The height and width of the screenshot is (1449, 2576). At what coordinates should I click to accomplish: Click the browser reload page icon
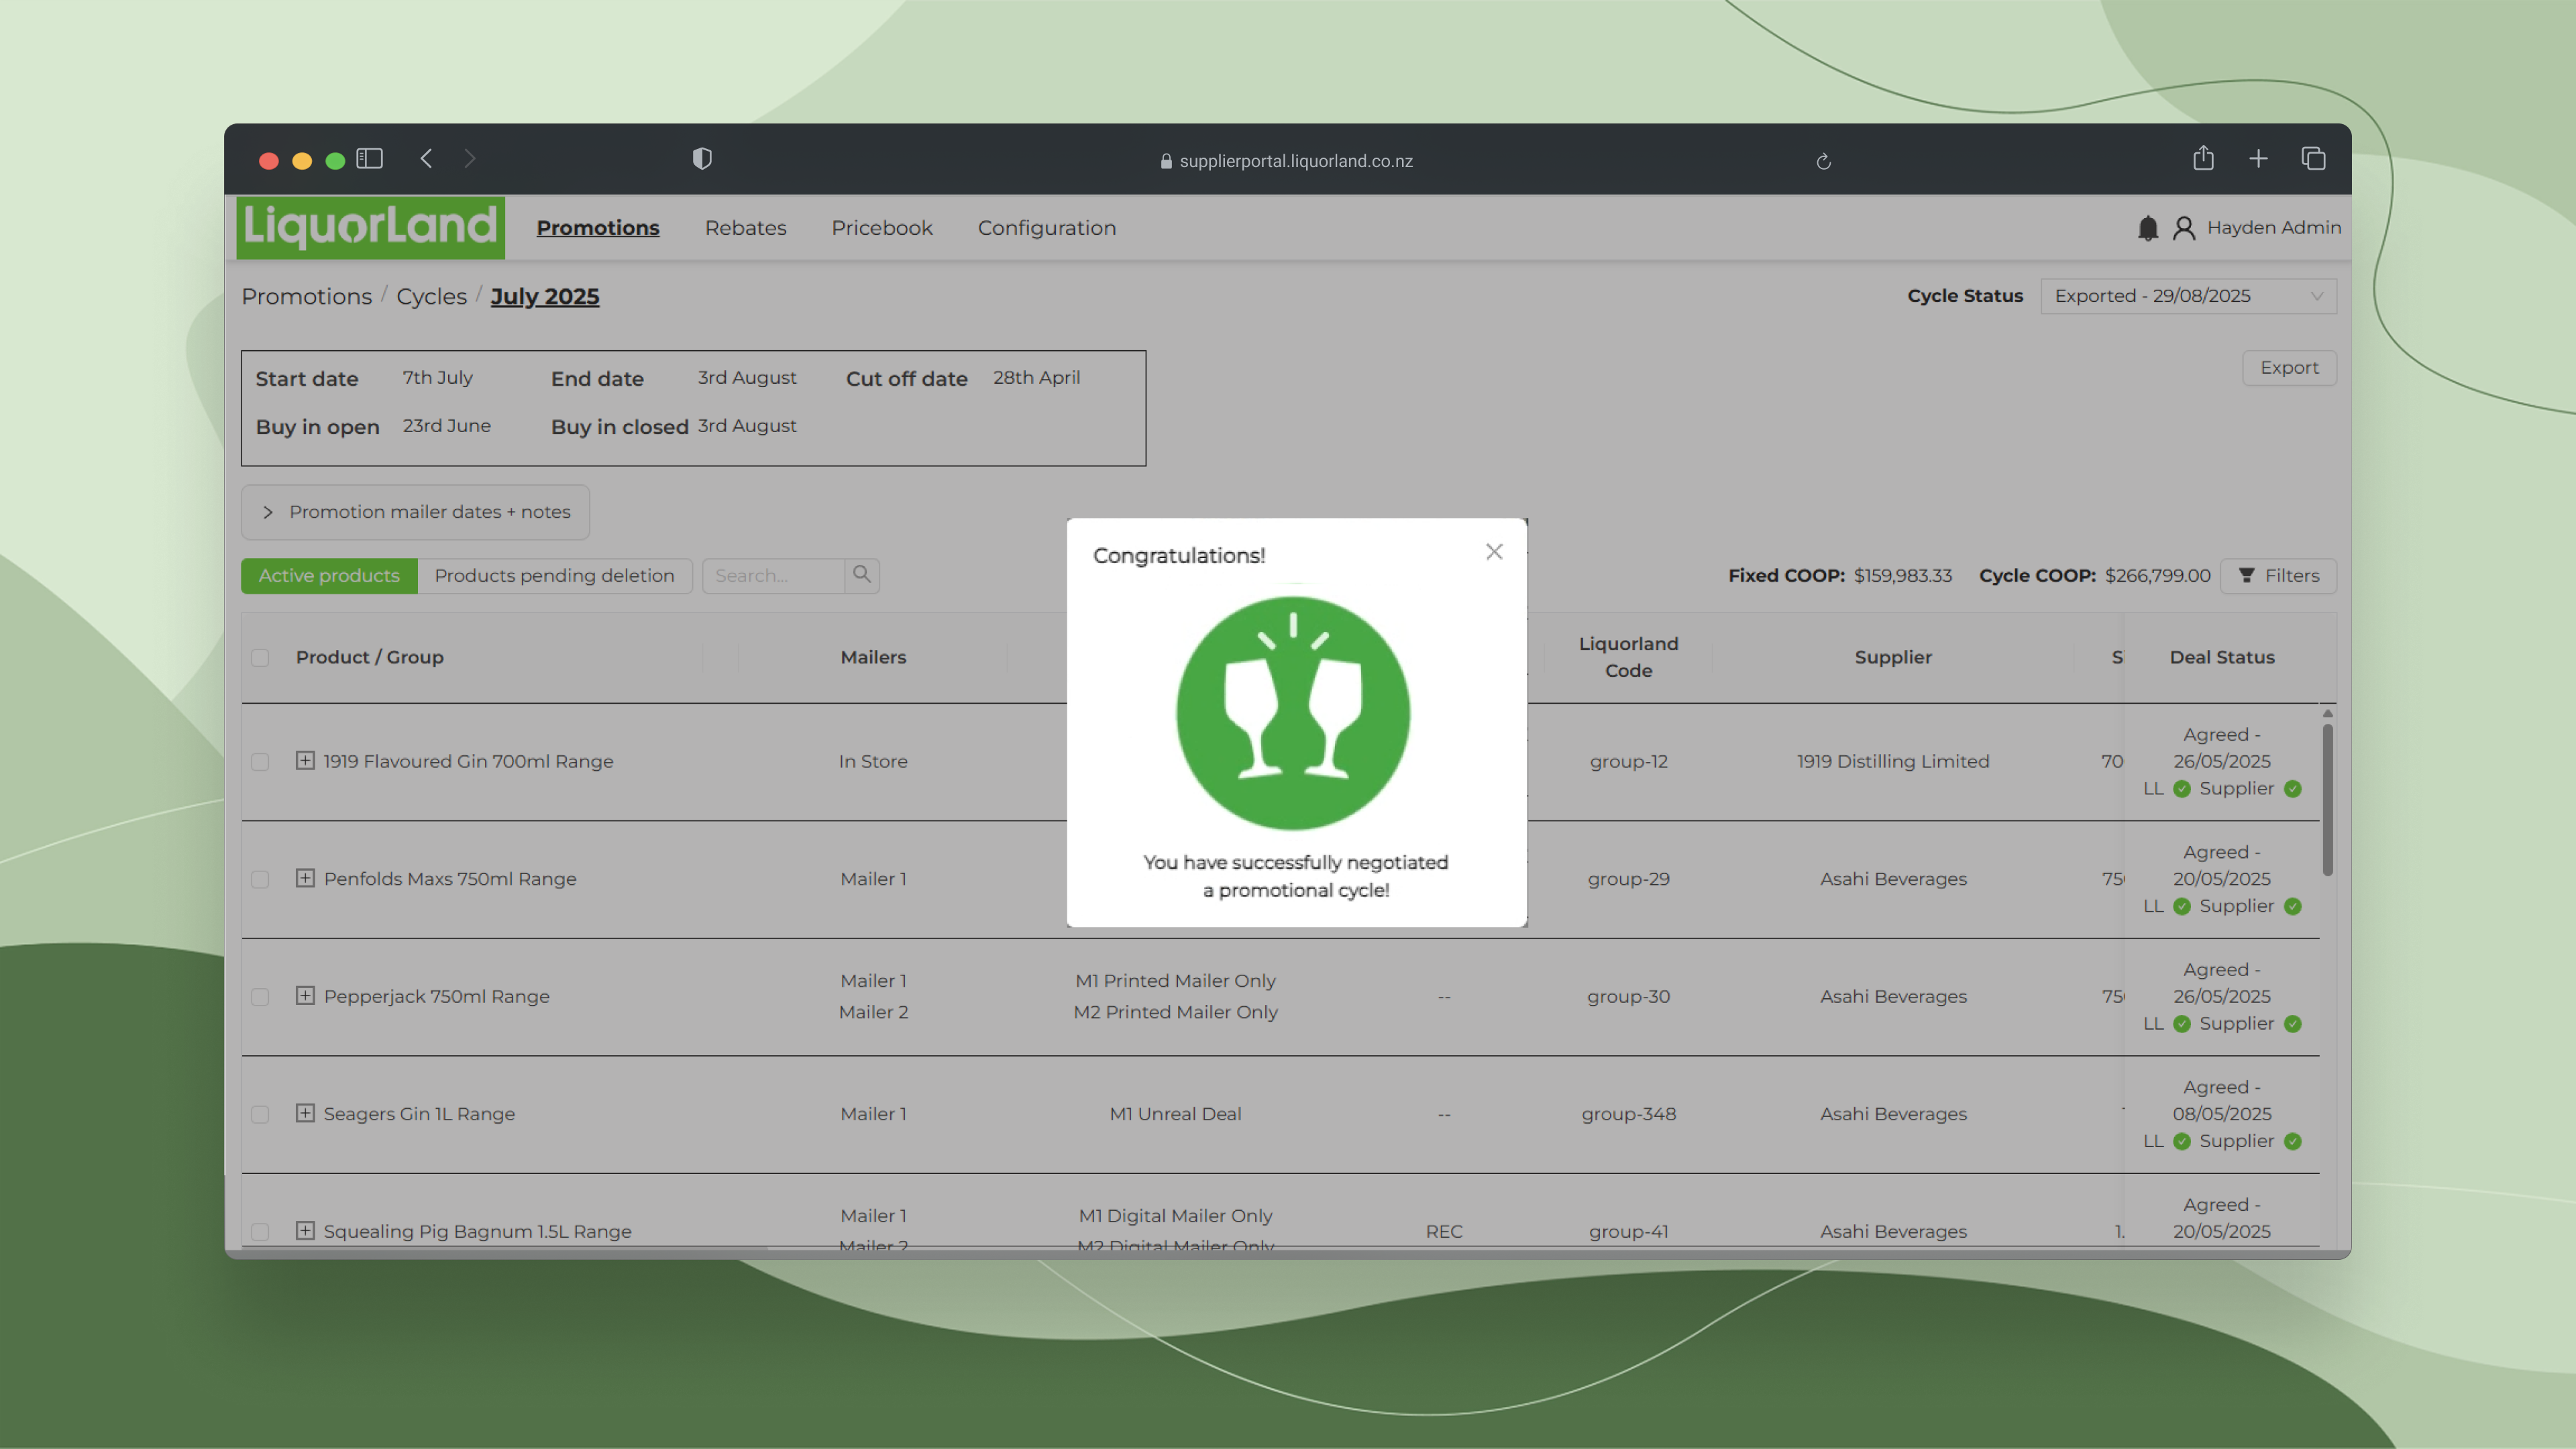click(x=1823, y=161)
